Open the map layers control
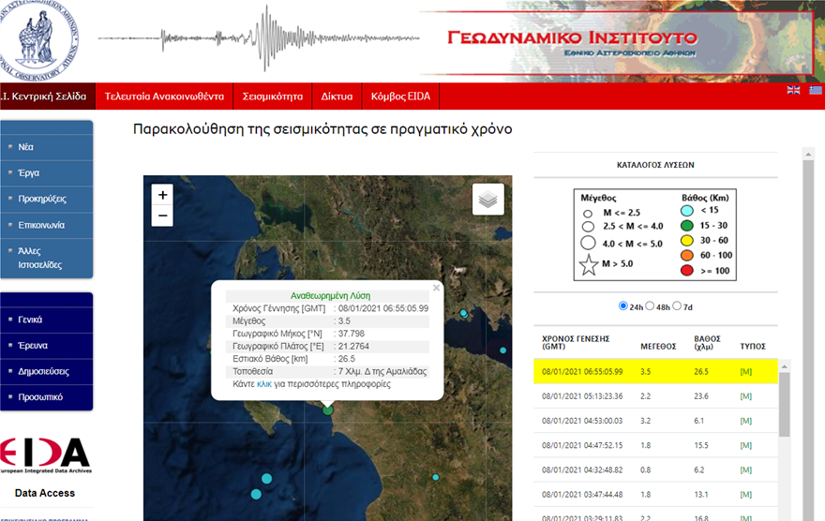This screenshot has width=825, height=521. tap(487, 200)
